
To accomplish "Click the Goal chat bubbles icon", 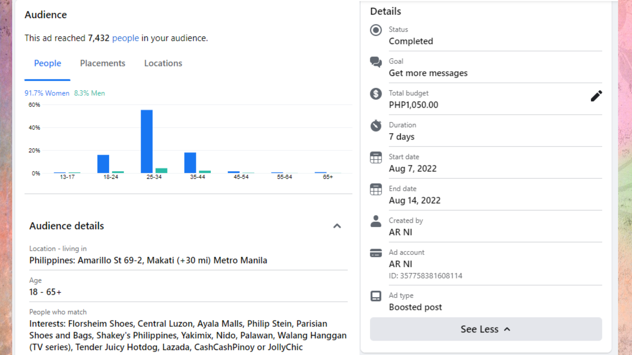I will [x=376, y=62].
